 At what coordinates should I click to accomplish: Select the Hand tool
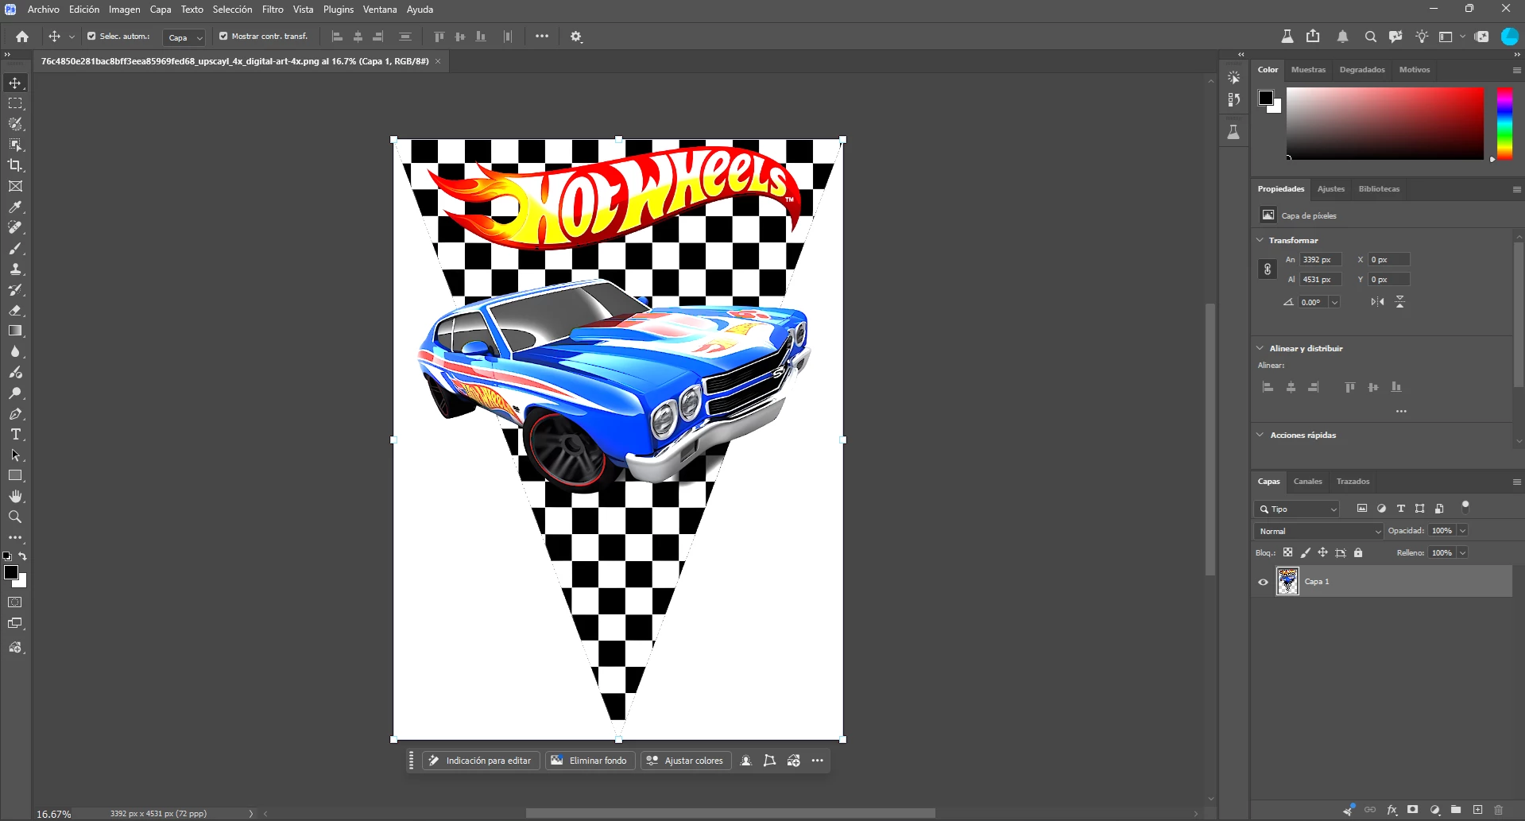pos(15,496)
